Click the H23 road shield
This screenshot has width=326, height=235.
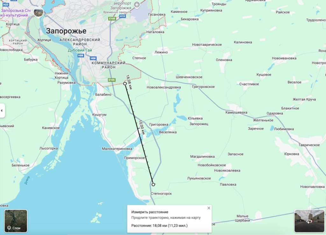click(6, 4)
